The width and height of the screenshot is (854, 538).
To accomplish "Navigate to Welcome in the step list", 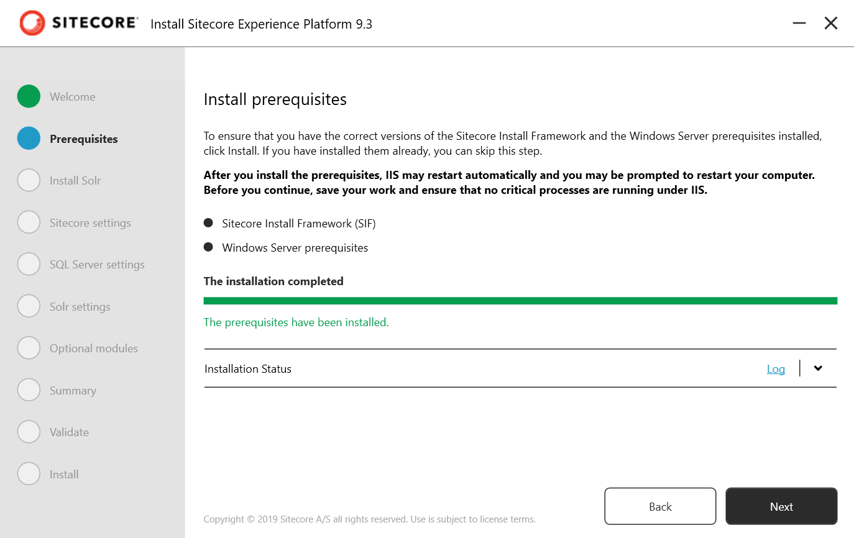I will (x=72, y=96).
